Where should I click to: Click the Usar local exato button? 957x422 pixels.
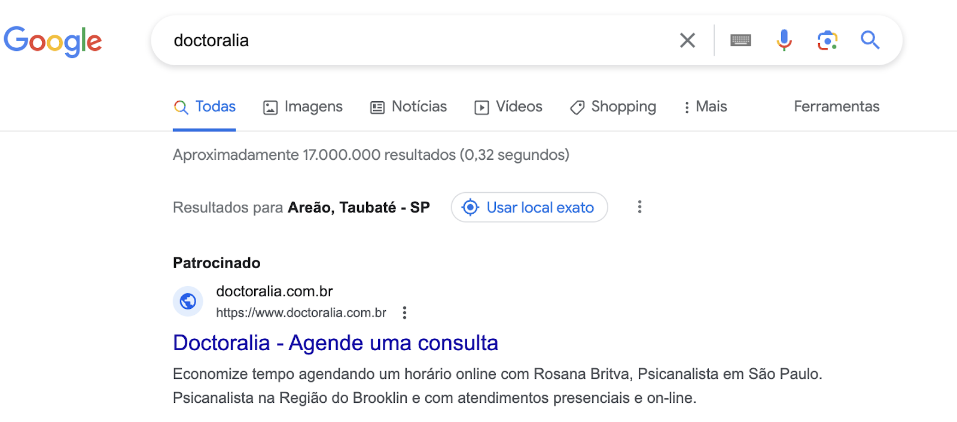click(x=529, y=207)
